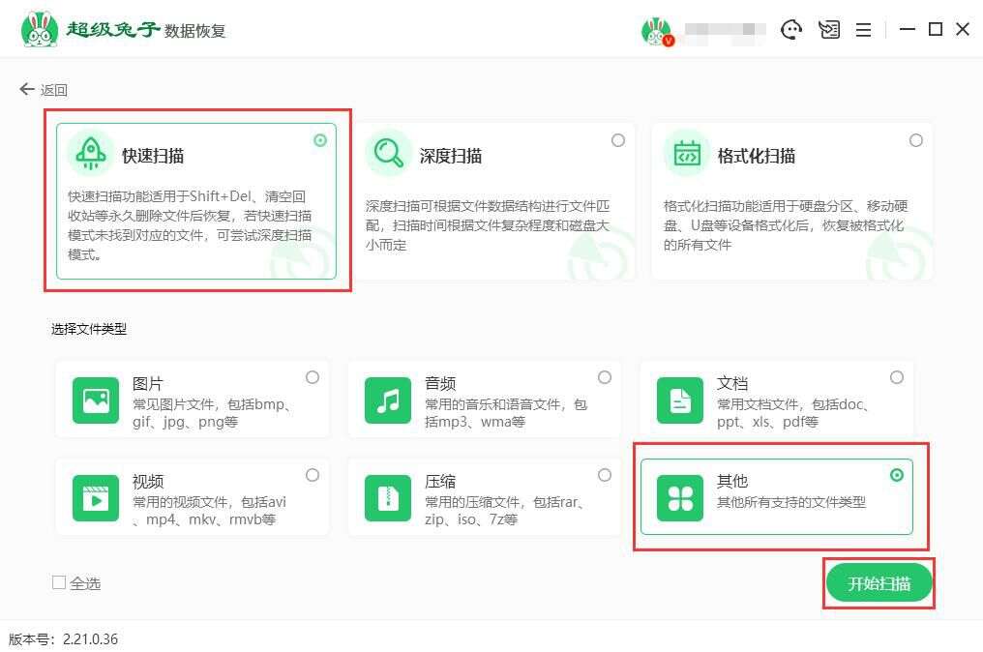Viewport: 983px width, 652px height.
Task: Select the 文档 file type radio
Action: (897, 377)
